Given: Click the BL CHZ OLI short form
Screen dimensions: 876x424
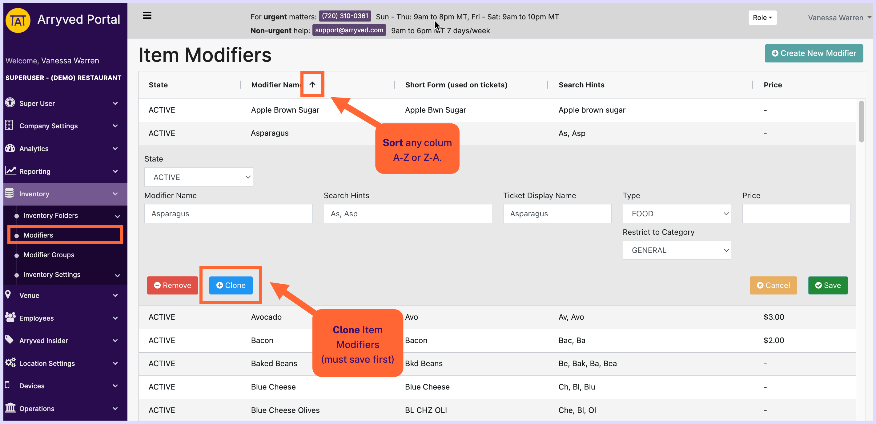Looking at the screenshot, I should coord(426,410).
